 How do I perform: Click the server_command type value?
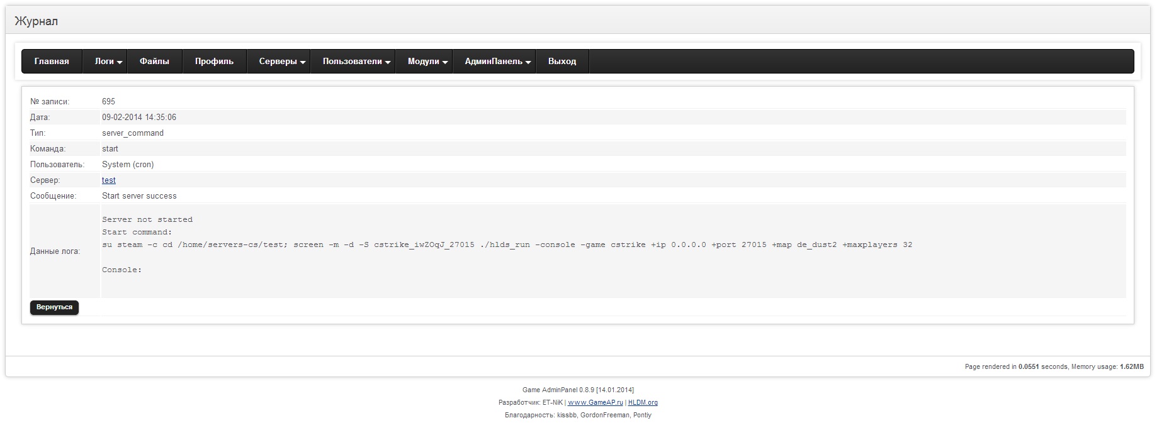click(133, 133)
